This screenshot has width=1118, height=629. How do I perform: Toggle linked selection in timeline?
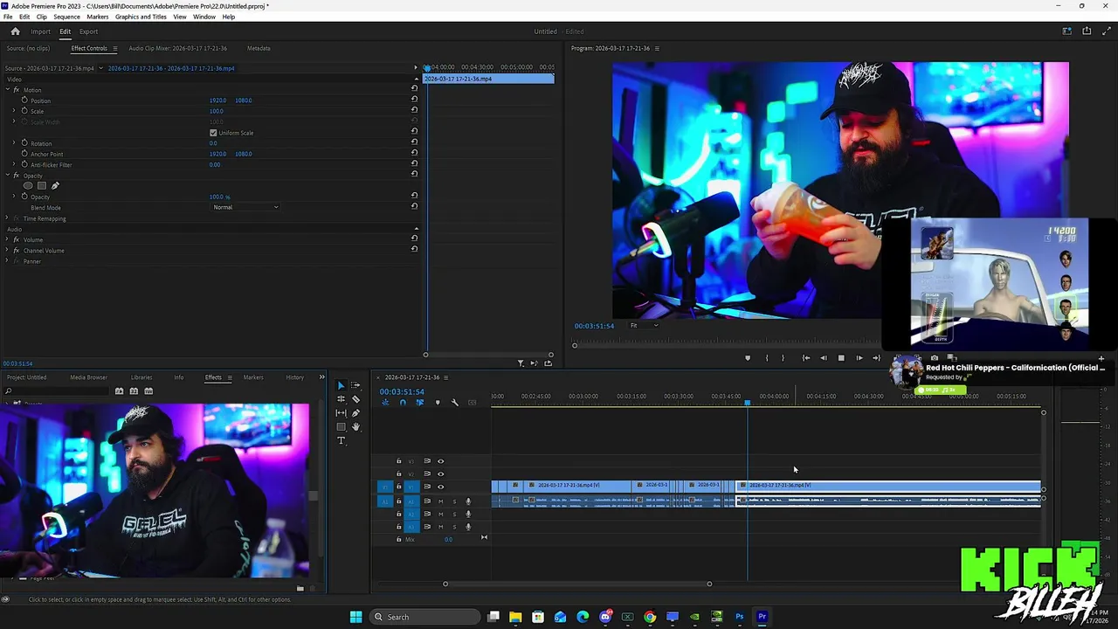(x=419, y=403)
